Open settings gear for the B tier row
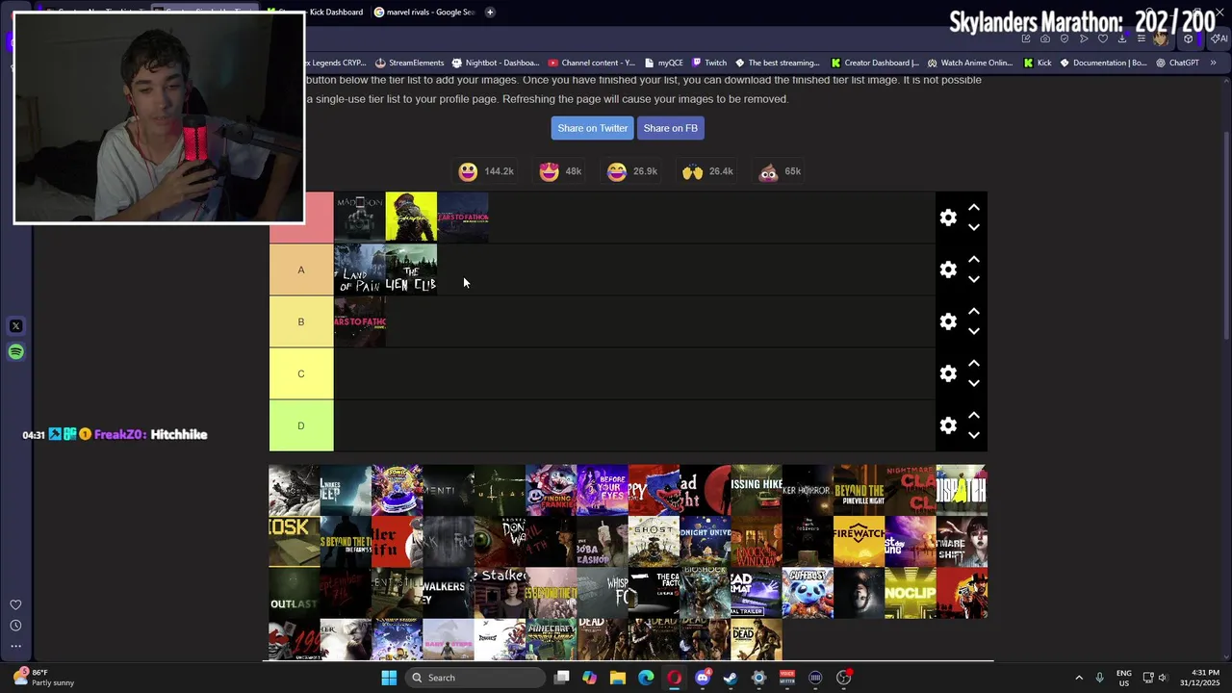Viewport: 1232px width, 693px height. click(948, 321)
